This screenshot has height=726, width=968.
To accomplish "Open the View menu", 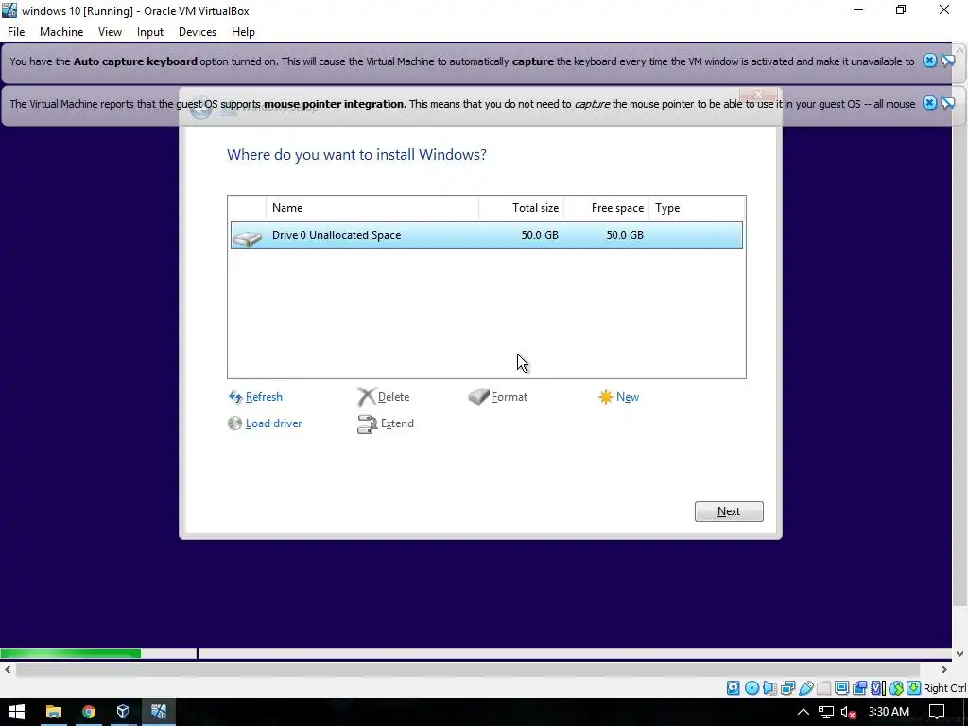I will (110, 32).
